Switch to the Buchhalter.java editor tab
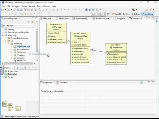 pyautogui.click(x=101, y=18)
